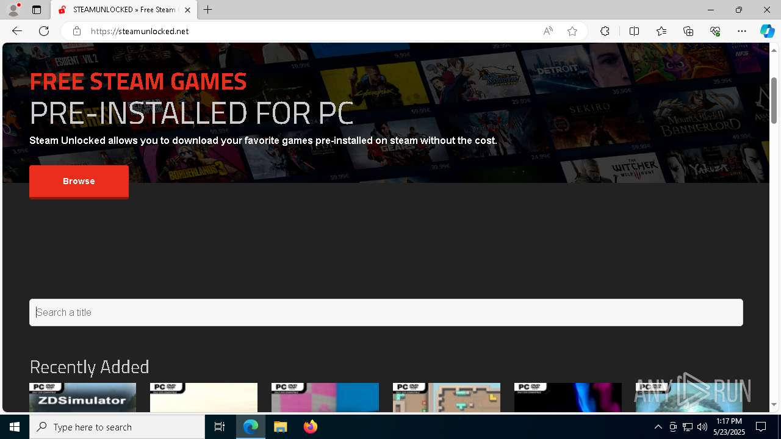
Task: Open Task View on the taskbar
Action: click(x=220, y=427)
